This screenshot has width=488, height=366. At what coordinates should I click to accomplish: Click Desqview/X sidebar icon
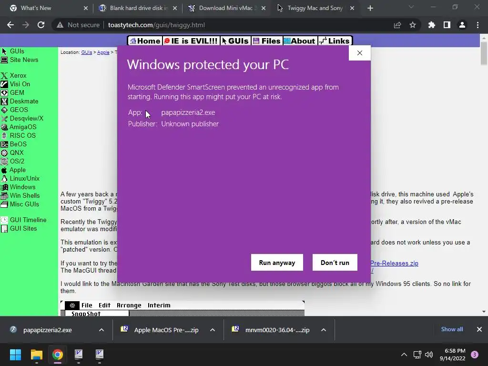4,118
